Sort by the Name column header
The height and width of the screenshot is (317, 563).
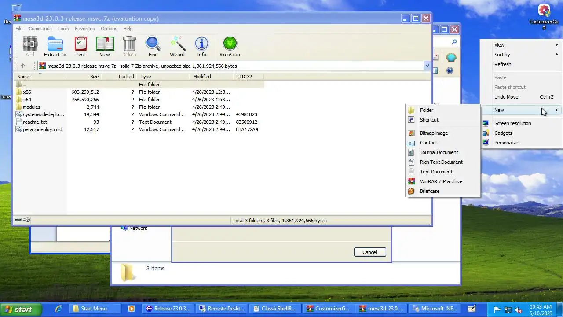pos(40,77)
